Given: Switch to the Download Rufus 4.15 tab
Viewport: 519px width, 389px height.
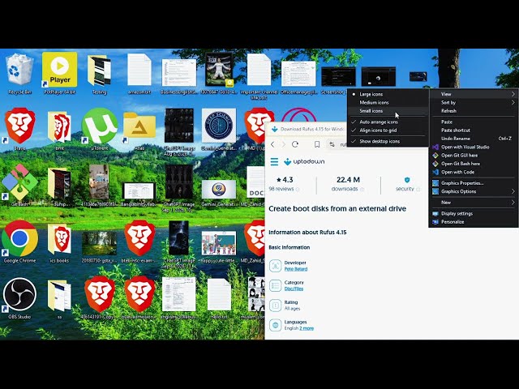Looking at the screenshot, I should (x=308, y=129).
